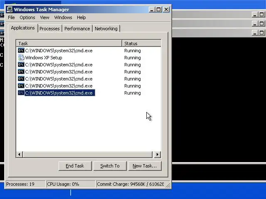Click the left arrow of horizontal scrollbar
Viewport: 266px width, 199px height.
pyautogui.click(x=20, y=154)
